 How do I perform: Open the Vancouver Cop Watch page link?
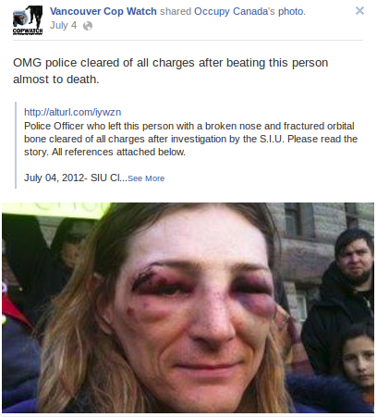tap(103, 11)
